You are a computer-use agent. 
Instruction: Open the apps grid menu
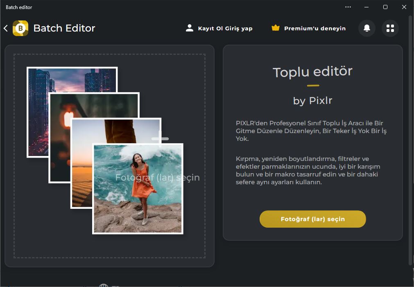(x=390, y=28)
